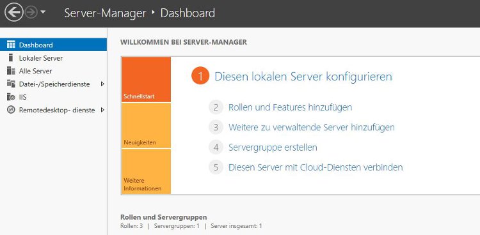Click the orange number 1 circle
Image resolution: width=480 pixels, height=235 pixels.
point(200,77)
